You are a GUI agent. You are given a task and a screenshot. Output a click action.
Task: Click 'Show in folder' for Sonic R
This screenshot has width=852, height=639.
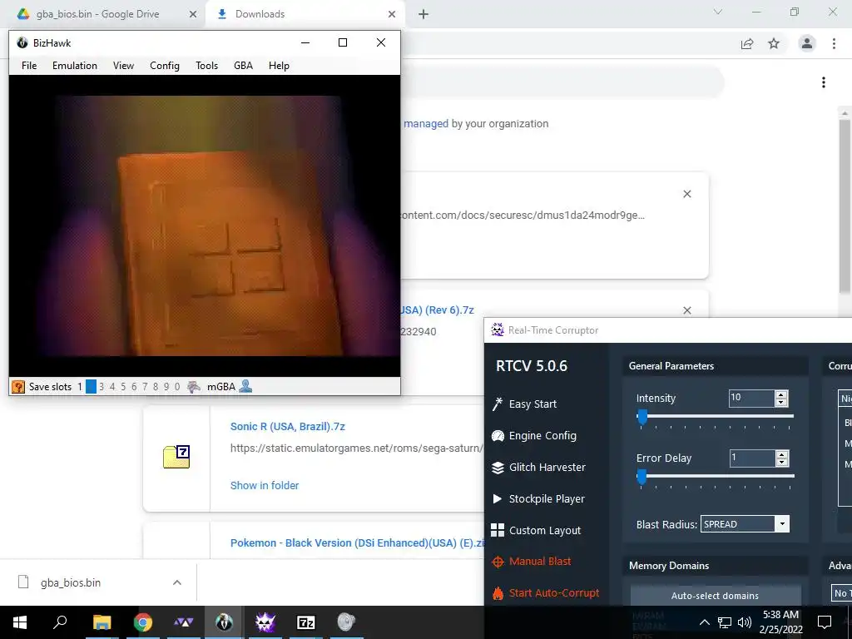[x=265, y=485]
